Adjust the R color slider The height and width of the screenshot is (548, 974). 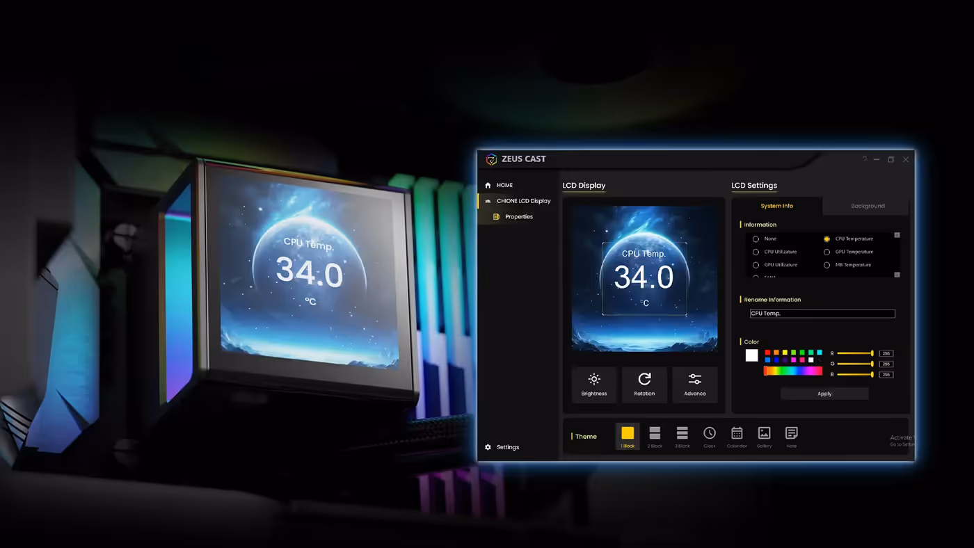pyautogui.click(x=855, y=353)
